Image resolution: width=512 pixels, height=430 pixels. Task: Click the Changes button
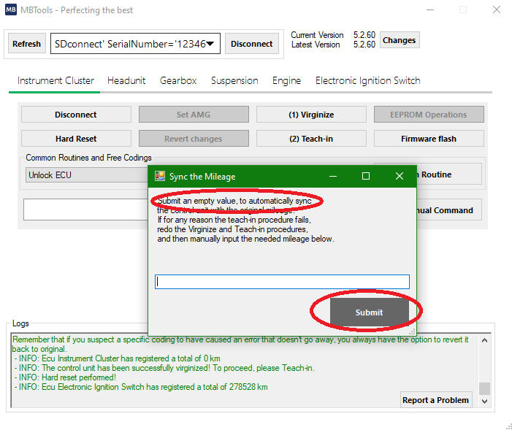tap(399, 41)
